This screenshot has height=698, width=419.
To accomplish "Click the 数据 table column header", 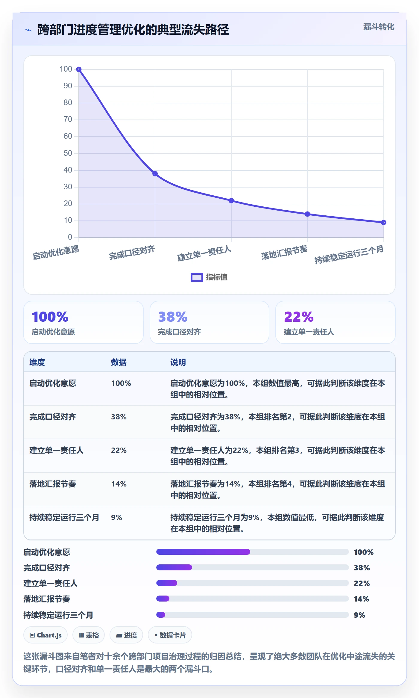I will click(119, 362).
